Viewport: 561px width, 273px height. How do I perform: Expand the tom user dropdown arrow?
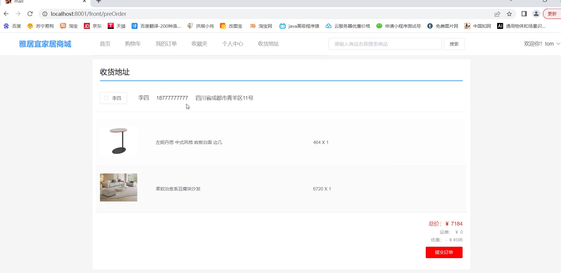pyautogui.click(x=558, y=44)
